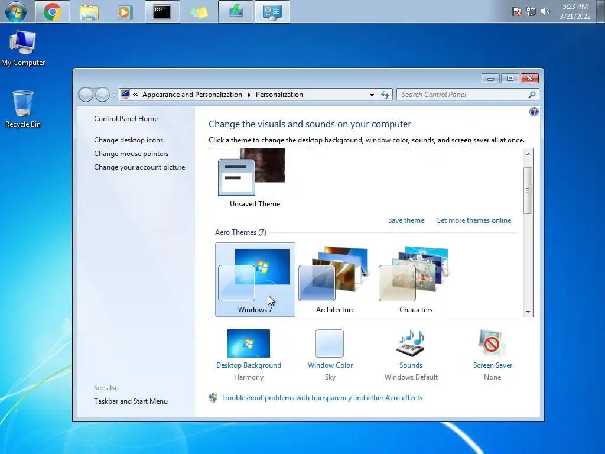Screen dimensions: 605x454
Task: Open Windows Media Player taskbar icon
Action: pos(125,12)
